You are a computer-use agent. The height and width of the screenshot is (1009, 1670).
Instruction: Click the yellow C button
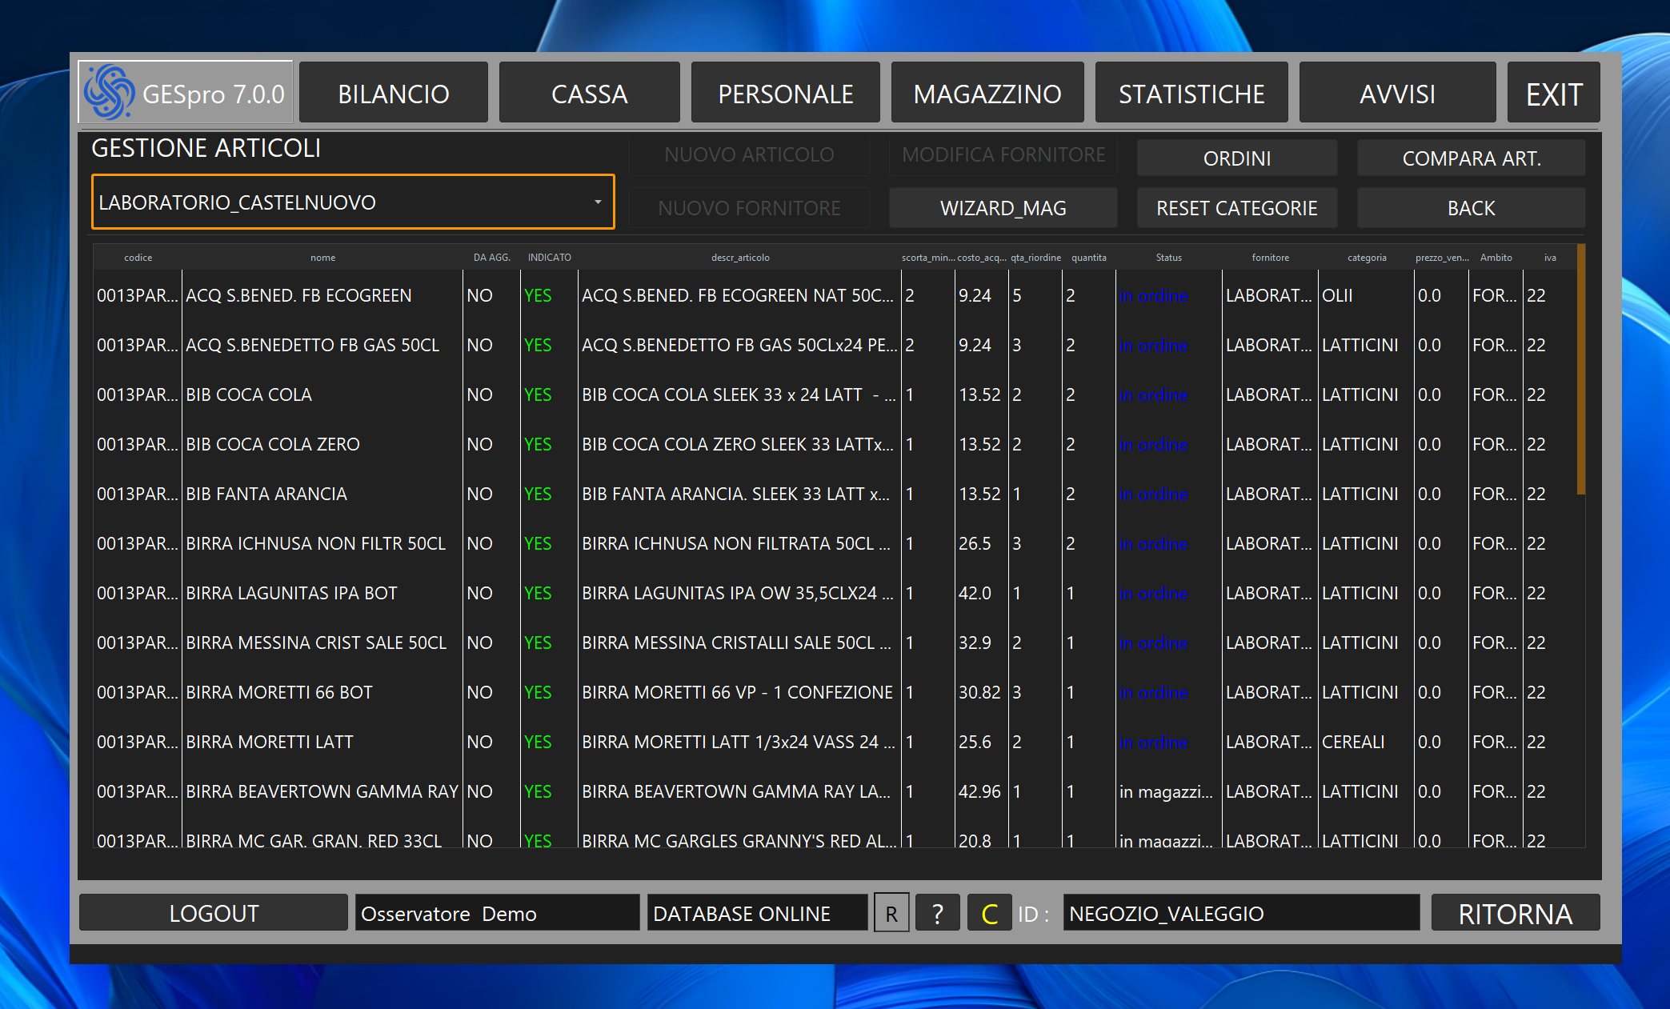[990, 913]
